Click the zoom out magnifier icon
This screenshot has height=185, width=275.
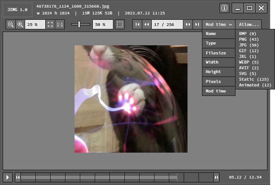[x=11, y=24]
